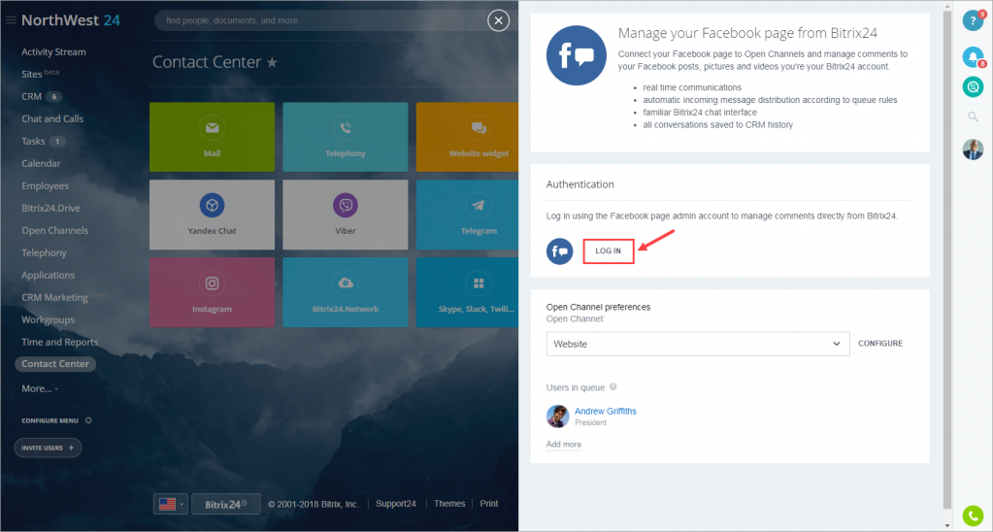
Task: Click the Facebook icon beside Log In
Action: pos(560,251)
